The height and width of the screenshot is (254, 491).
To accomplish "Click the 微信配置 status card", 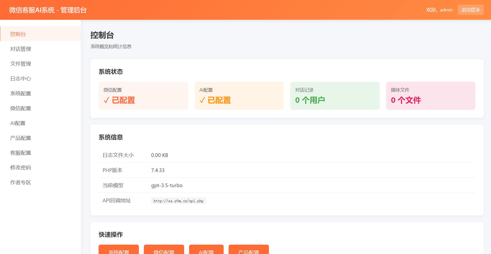I will coord(143,96).
